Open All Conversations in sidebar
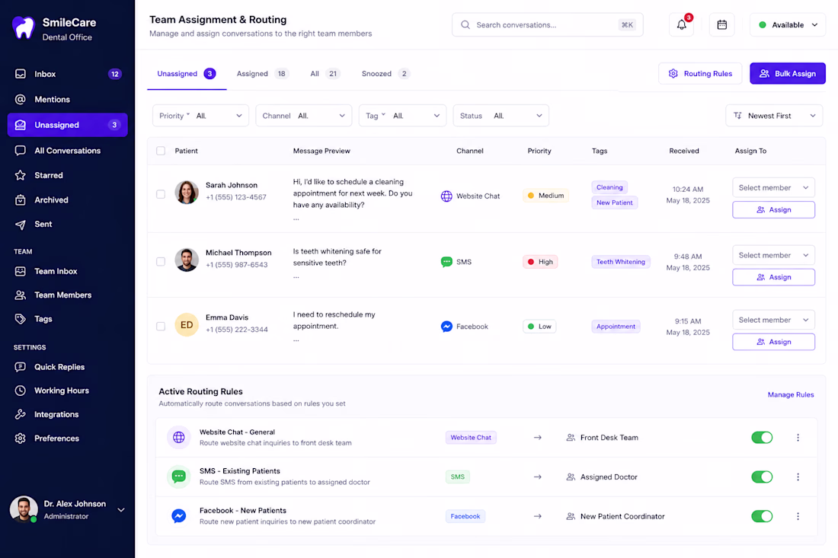Viewport: 838px width, 558px height. coord(67,151)
